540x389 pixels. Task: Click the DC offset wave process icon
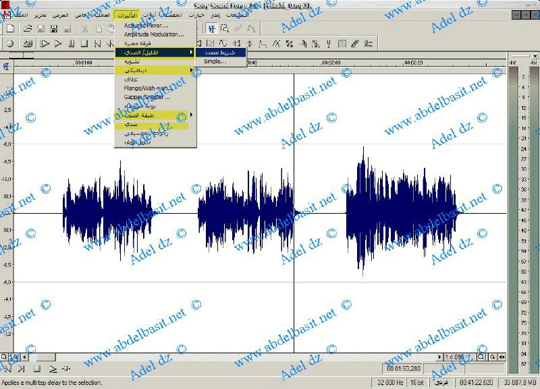pos(223,43)
